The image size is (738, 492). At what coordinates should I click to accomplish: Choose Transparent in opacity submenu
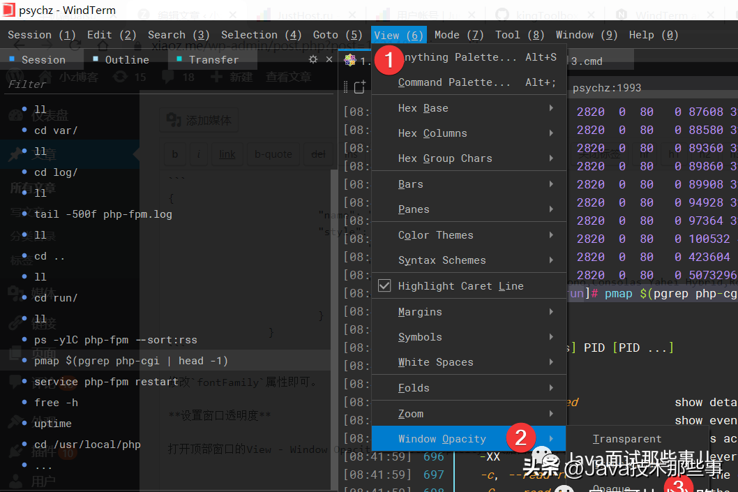(627, 439)
